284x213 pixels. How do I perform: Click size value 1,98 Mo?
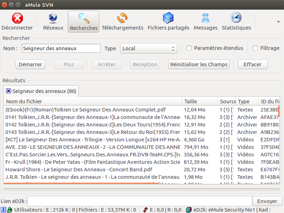point(193,177)
